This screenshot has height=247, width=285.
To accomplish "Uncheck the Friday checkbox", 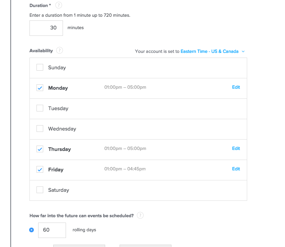I will click(x=40, y=169).
